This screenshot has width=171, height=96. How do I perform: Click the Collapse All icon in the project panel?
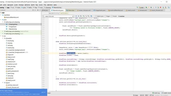(x=35, y=10)
